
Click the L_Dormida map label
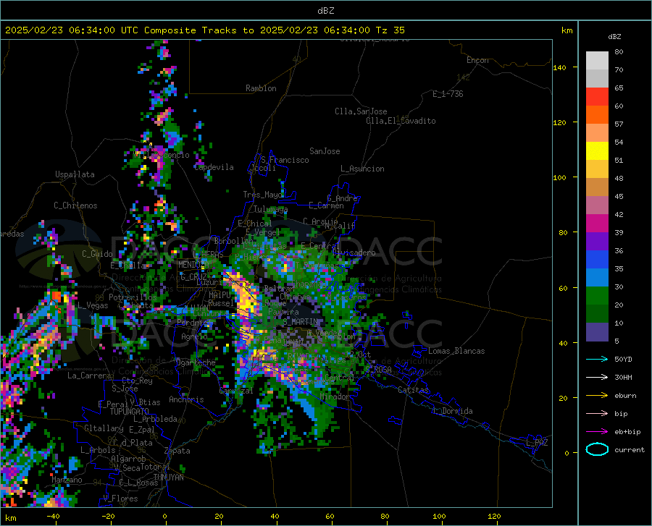(x=452, y=411)
